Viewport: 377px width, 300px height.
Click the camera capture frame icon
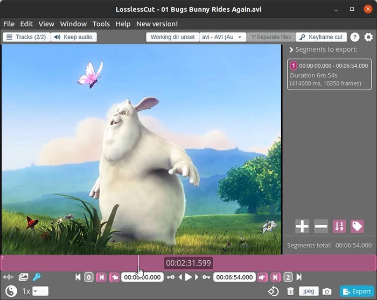pyautogui.click(x=327, y=291)
